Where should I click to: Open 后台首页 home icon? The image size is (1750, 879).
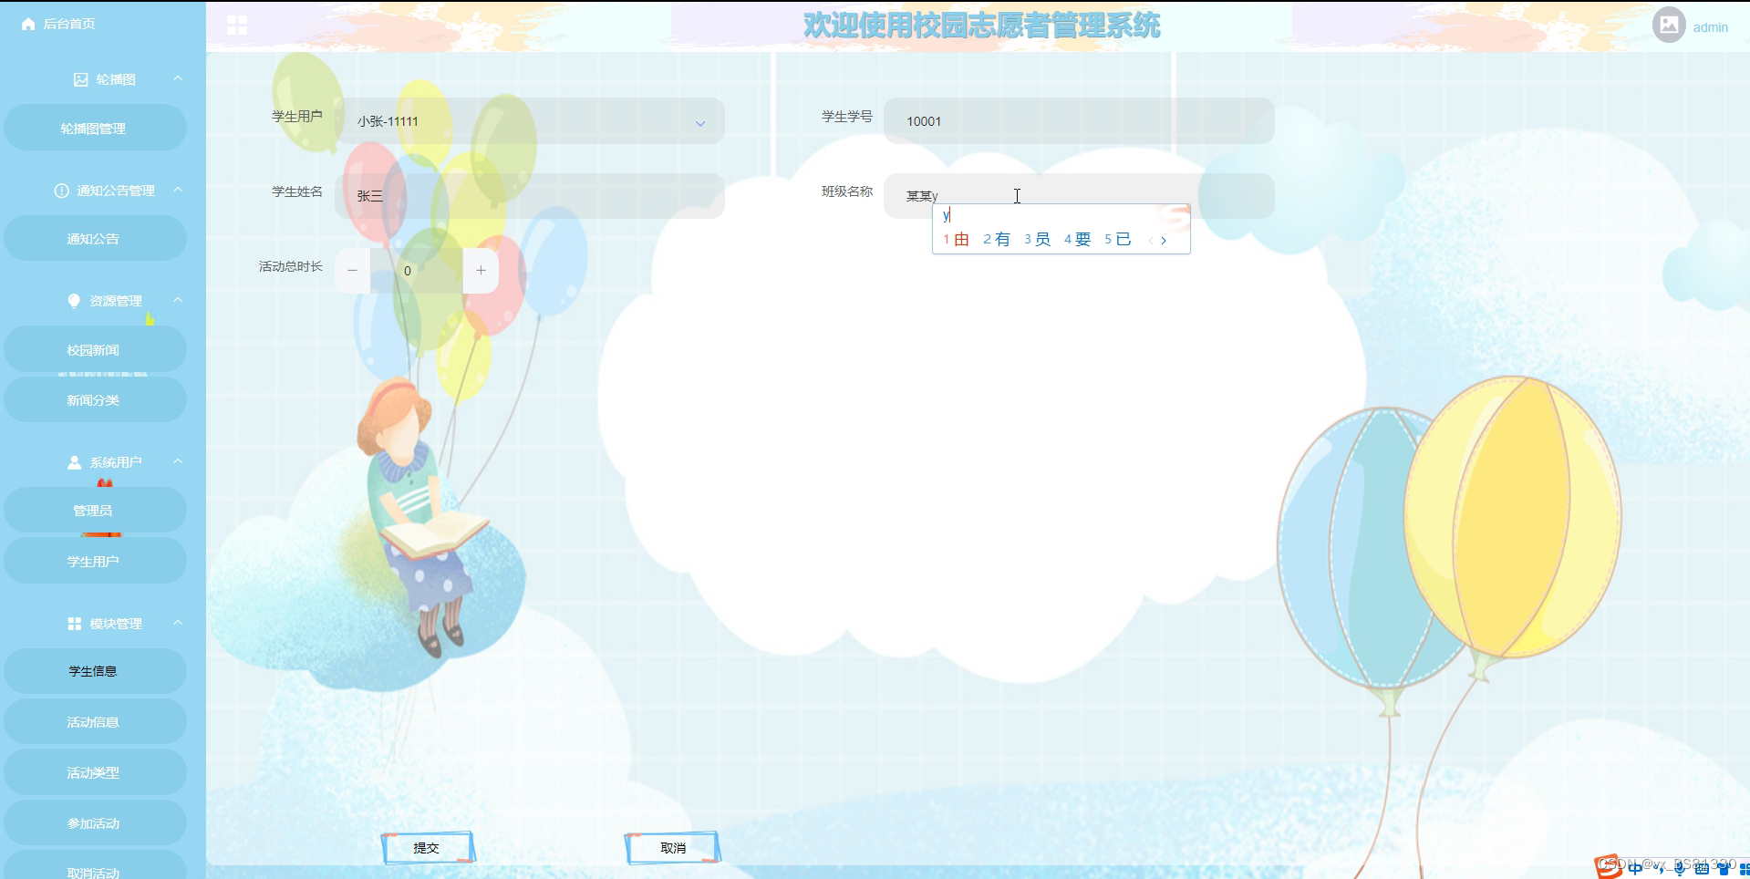[x=28, y=24]
